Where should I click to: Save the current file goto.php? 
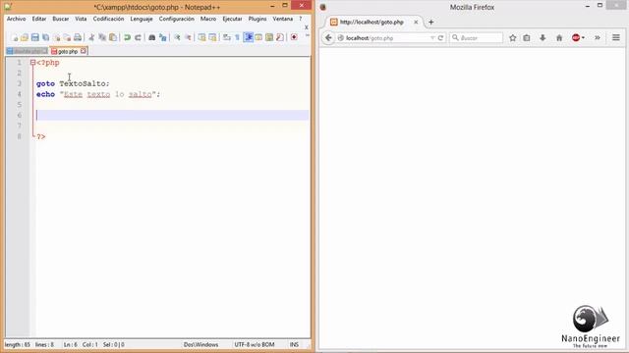pyautogui.click(x=35, y=37)
